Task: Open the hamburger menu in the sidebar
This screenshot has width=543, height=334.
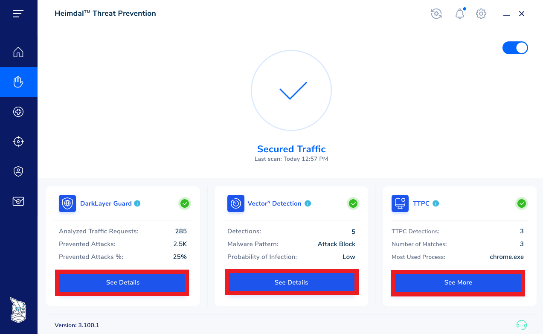Action: click(x=18, y=14)
